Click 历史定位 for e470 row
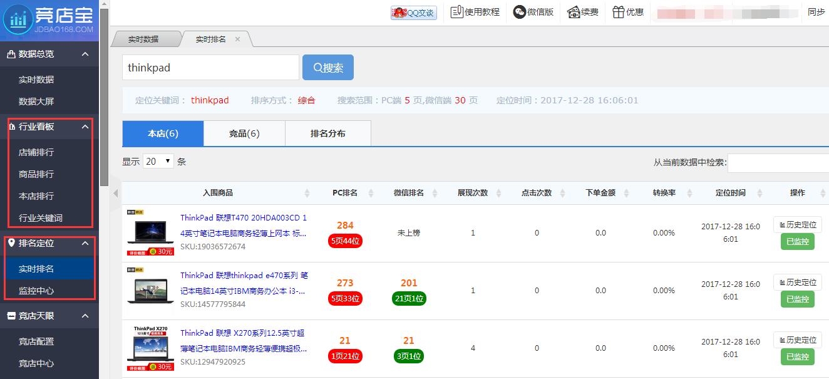829x379 pixels. [798, 283]
